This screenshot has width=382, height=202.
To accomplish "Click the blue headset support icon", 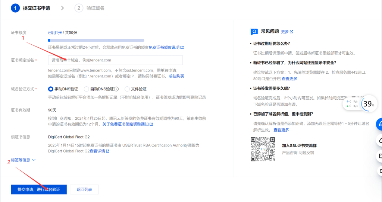I will (x=379, y=124).
